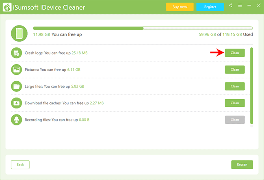This screenshot has height=180, width=264.
Task: Click the 0.00 B recording files size
Action: (84, 120)
